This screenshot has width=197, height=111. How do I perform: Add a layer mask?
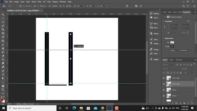[x=176, y=103]
